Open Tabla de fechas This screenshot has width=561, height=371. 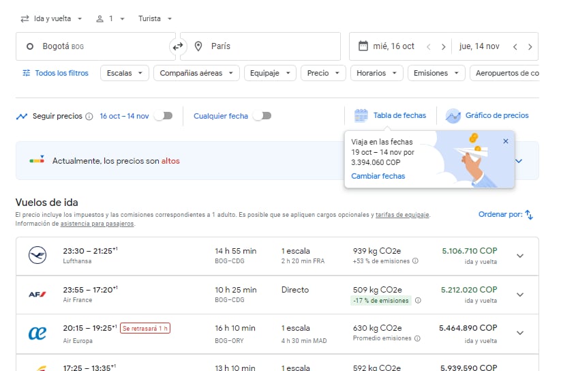point(390,116)
